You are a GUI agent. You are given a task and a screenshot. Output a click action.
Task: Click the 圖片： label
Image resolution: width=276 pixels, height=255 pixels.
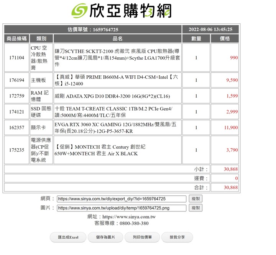pyautogui.click(x=47, y=208)
